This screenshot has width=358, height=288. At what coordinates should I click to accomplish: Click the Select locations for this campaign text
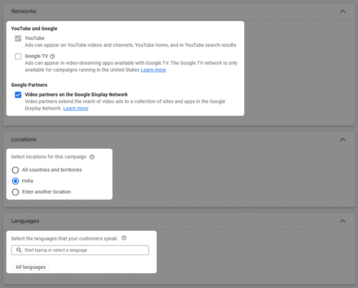coord(48,157)
